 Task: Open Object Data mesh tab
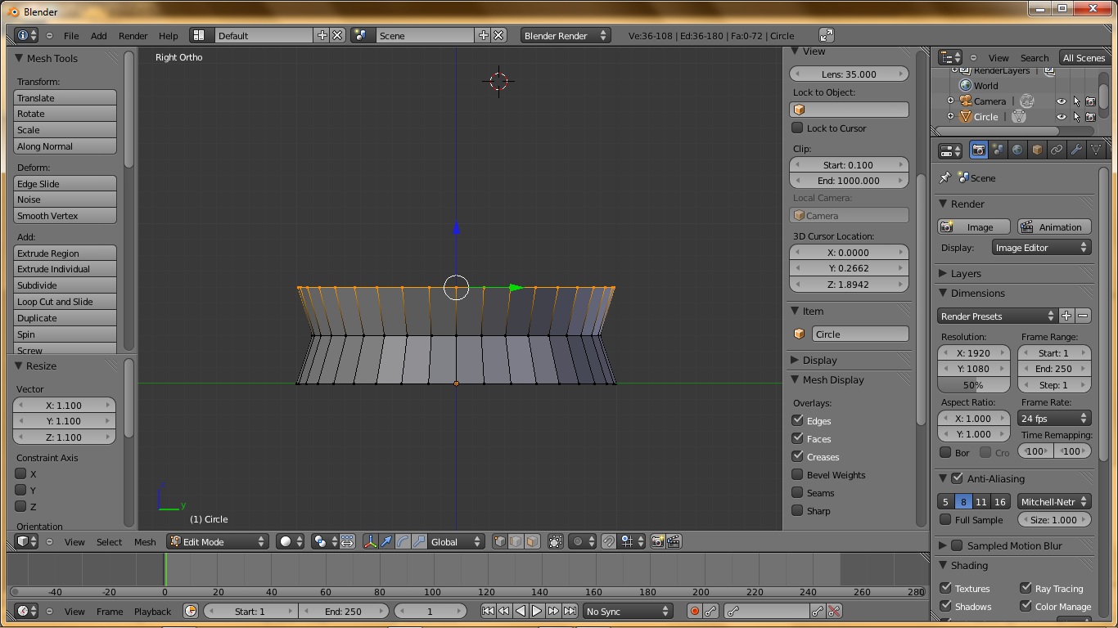(1095, 150)
